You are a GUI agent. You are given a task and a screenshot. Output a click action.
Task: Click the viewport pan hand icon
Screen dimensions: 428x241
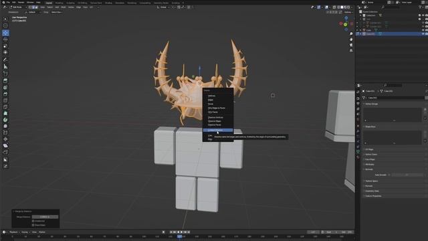click(x=351, y=39)
